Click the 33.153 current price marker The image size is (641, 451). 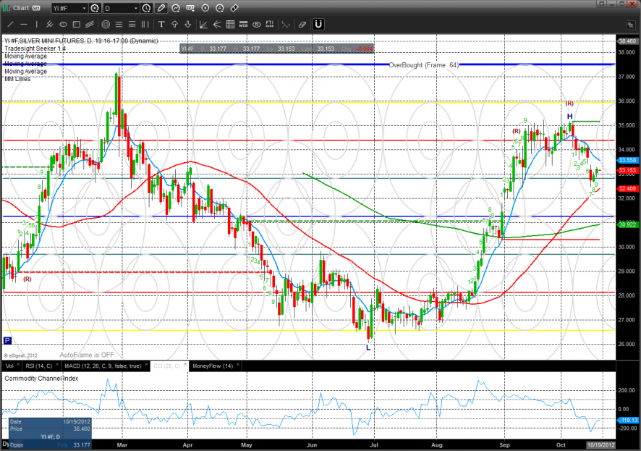627,170
